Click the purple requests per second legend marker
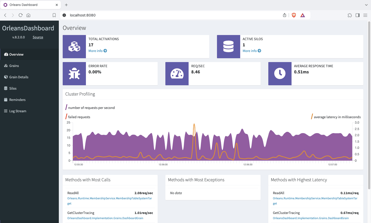 pyautogui.click(x=66, y=107)
